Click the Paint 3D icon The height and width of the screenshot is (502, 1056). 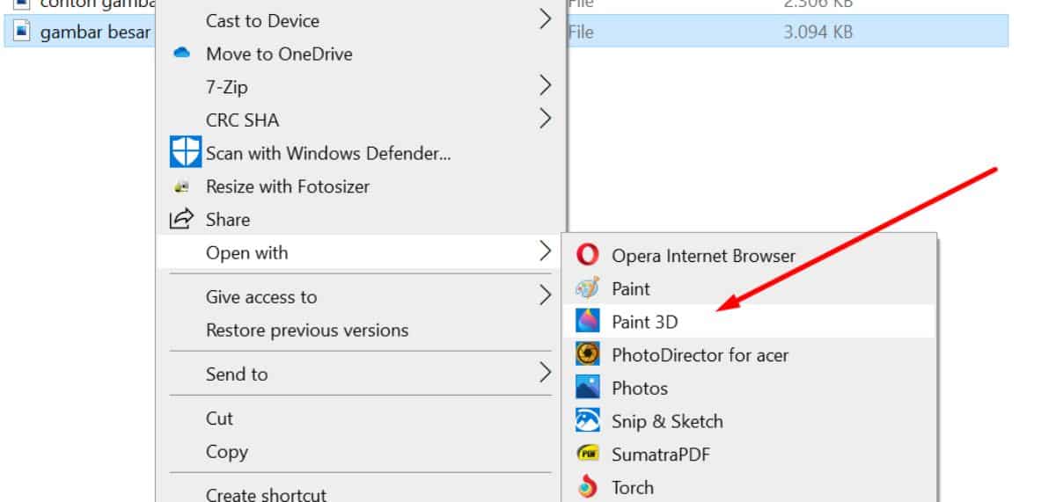pyautogui.click(x=587, y=322)
